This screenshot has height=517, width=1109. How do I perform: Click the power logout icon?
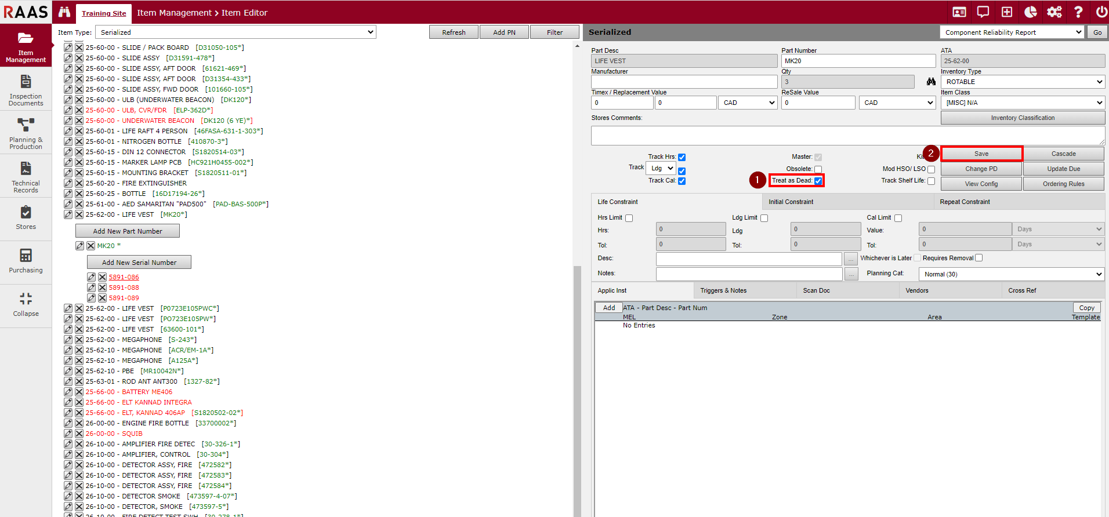point(1101,12)
